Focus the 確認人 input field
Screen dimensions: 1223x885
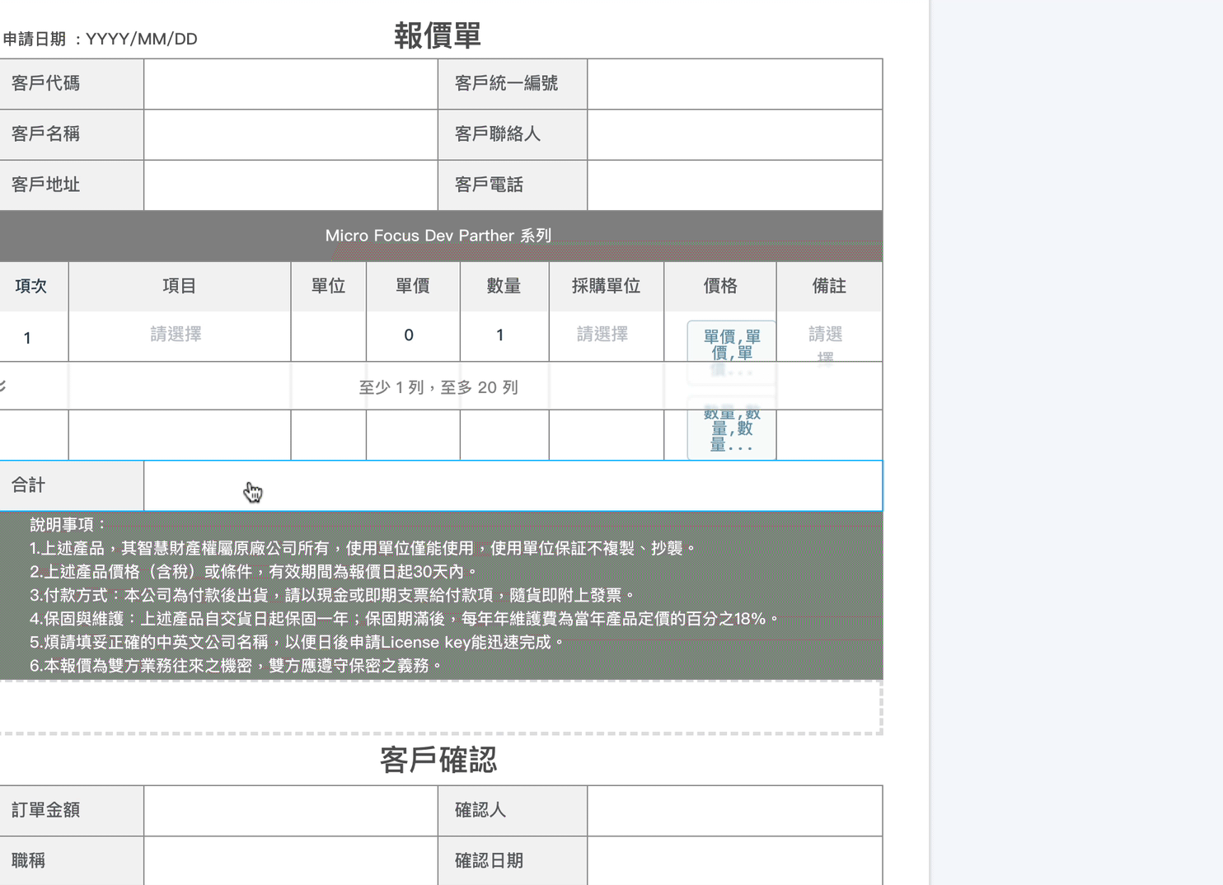(x=733, y=811)
